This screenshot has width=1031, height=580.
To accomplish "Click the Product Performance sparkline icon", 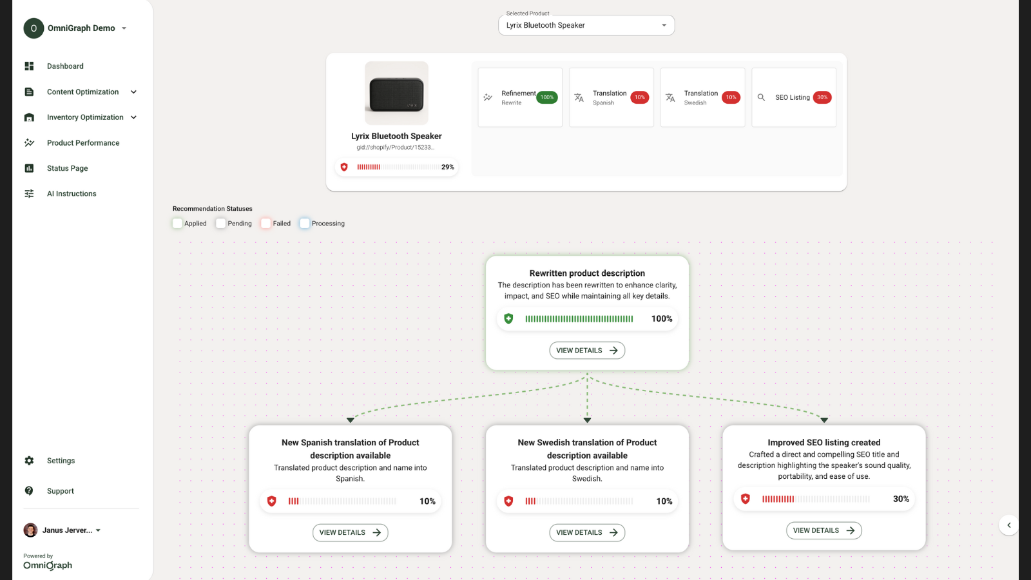I will pyautogui.click(x=29, y=143).
